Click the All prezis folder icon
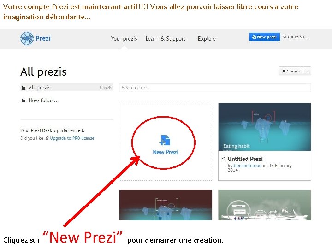This screenshot has height=249, width=332. point(24,88)
